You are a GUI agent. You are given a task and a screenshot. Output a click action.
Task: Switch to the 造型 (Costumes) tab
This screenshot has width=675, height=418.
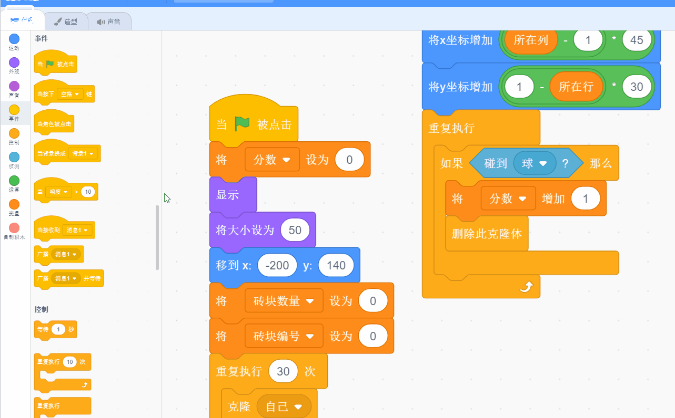pos(65,22)
